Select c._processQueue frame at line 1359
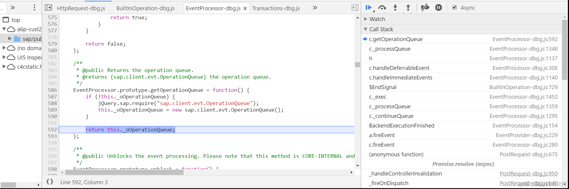This screenshot has width=569, height=189. pos(461,106)
